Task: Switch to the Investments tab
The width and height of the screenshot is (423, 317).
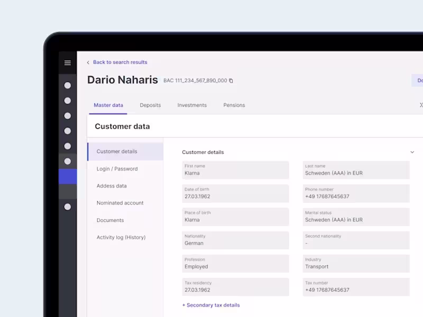Action: [191, 105]
